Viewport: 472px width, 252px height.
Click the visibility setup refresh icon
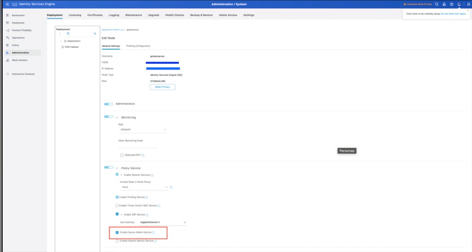pos(459,4)
